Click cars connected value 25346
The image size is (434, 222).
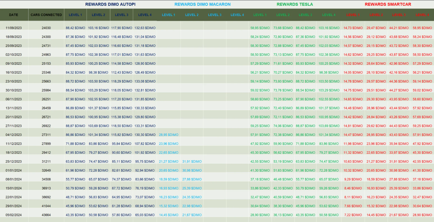point(46,72)
